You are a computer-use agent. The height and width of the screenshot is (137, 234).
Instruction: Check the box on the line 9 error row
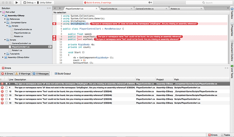coord(6,99)
